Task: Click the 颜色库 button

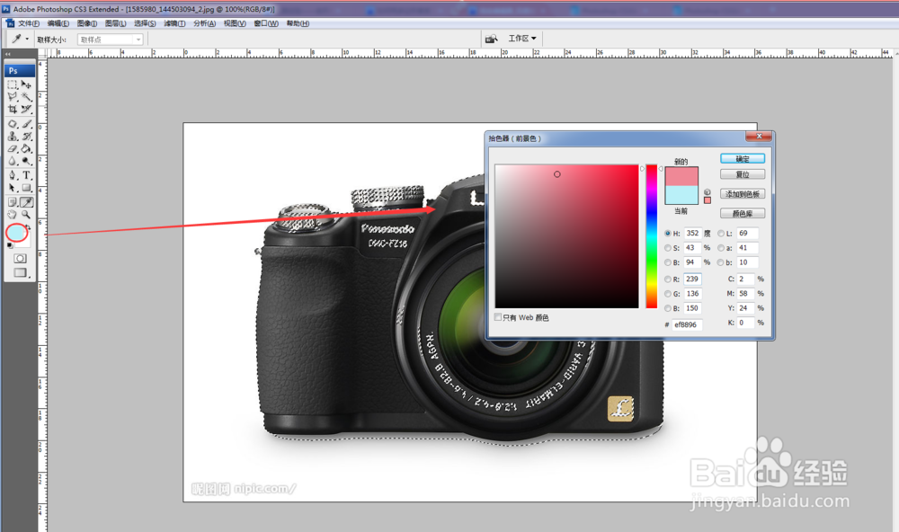Action: tap(743, 213)
